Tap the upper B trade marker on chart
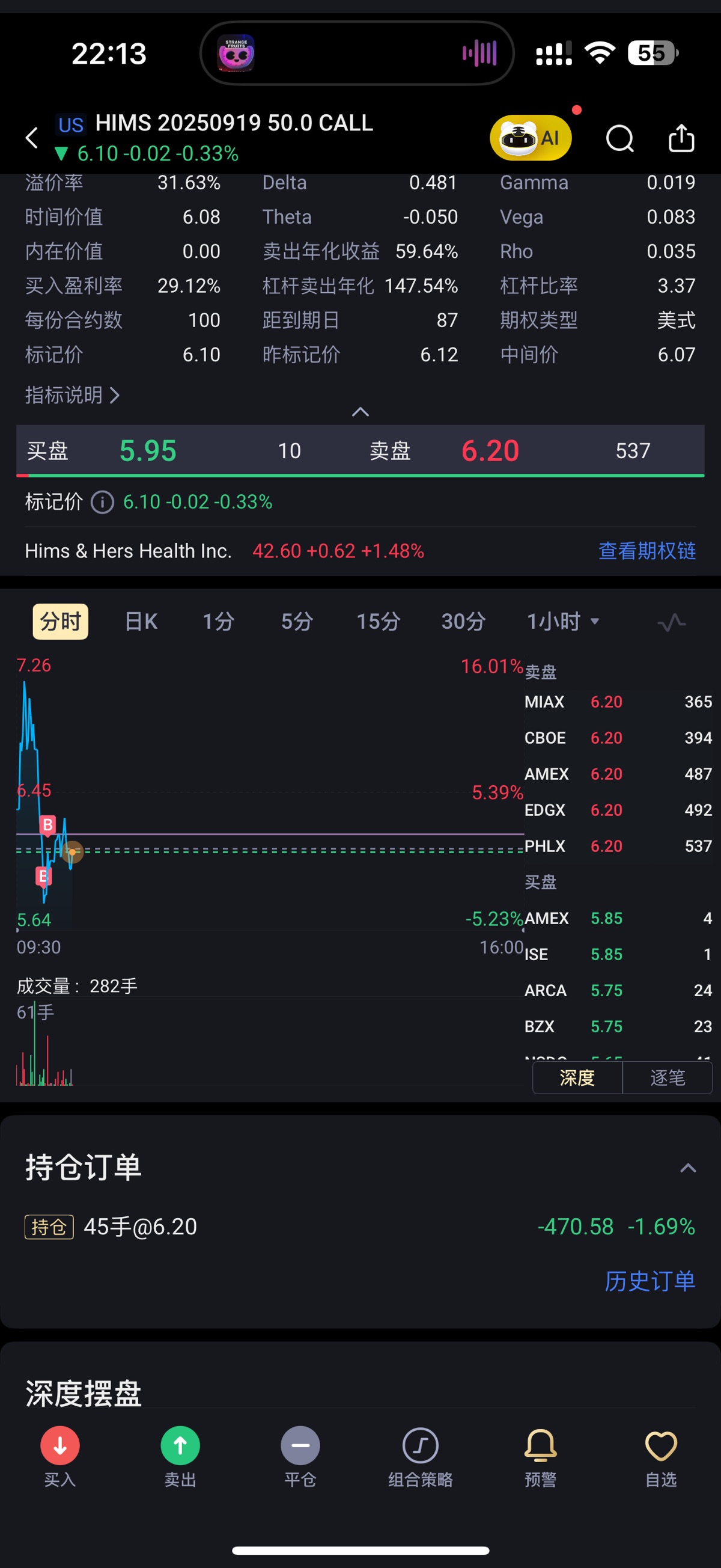 [47, 825]
